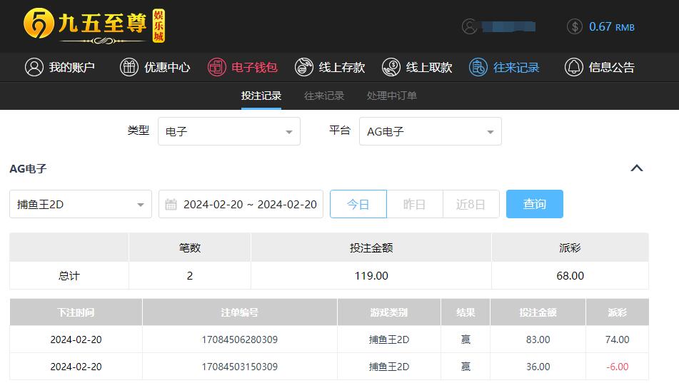The image size is (679, 388).
Task: Collapse the AG电子 section chevron
Action: 637,168
